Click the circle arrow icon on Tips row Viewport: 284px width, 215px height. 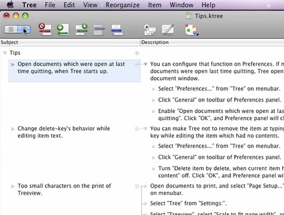click(x=137, y=53)
